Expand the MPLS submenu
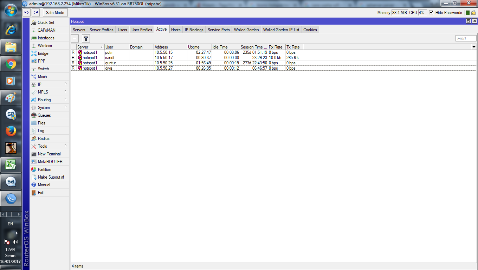 [49, 92]
